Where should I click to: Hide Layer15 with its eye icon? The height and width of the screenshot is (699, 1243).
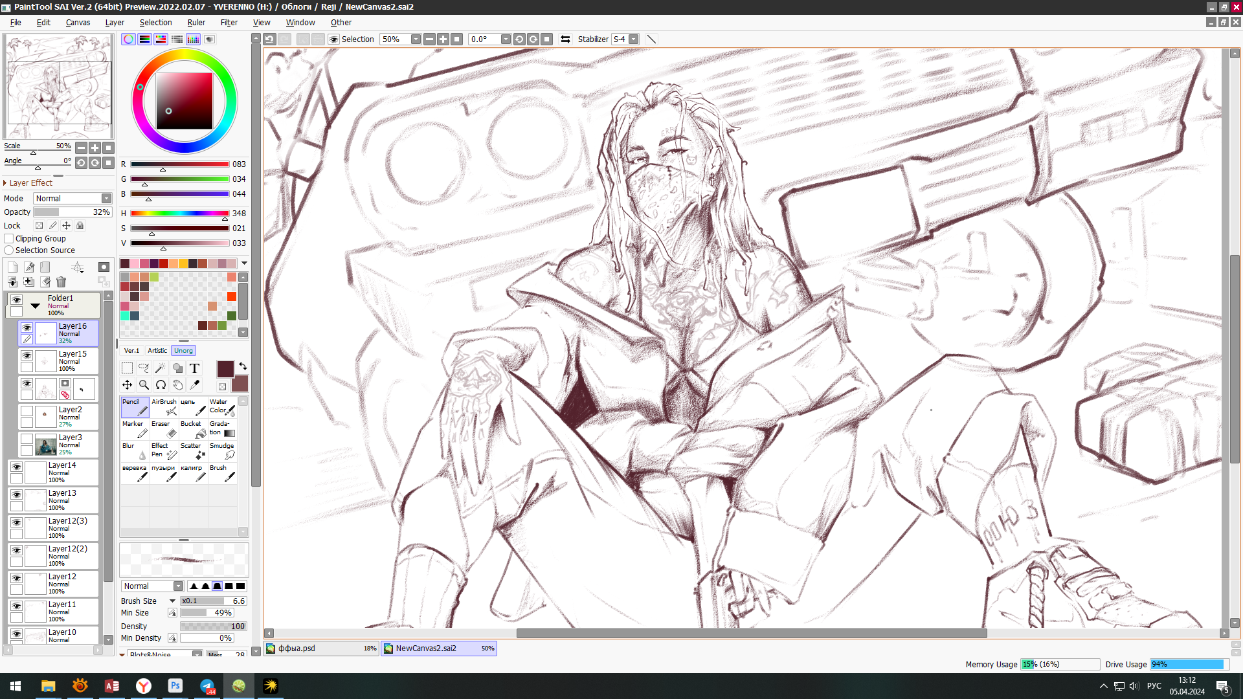pos(27,355)
